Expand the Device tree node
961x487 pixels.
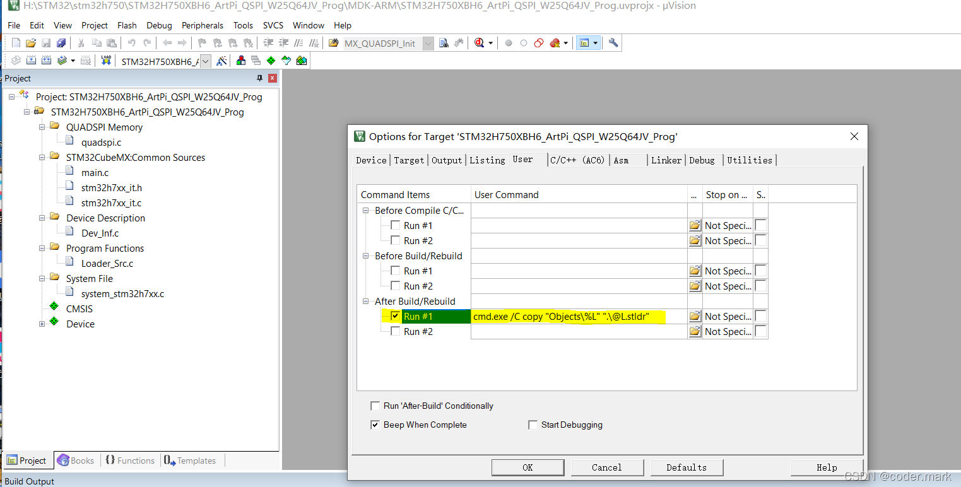tap(42, 324)
